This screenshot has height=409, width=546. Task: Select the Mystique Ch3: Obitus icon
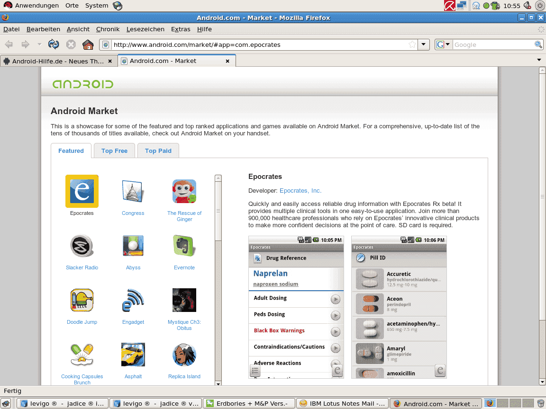[184, 300]
